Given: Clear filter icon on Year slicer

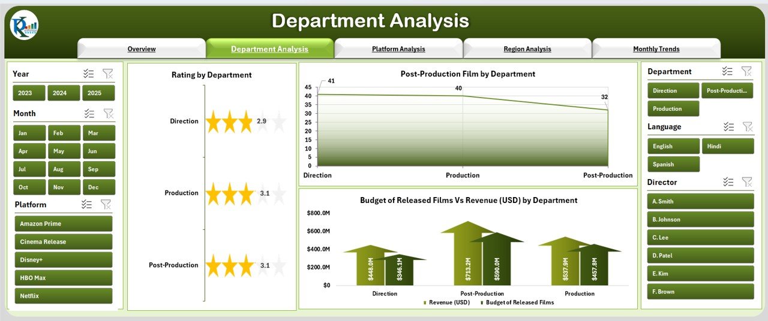Looking at the screenshot, I should 107,74.
